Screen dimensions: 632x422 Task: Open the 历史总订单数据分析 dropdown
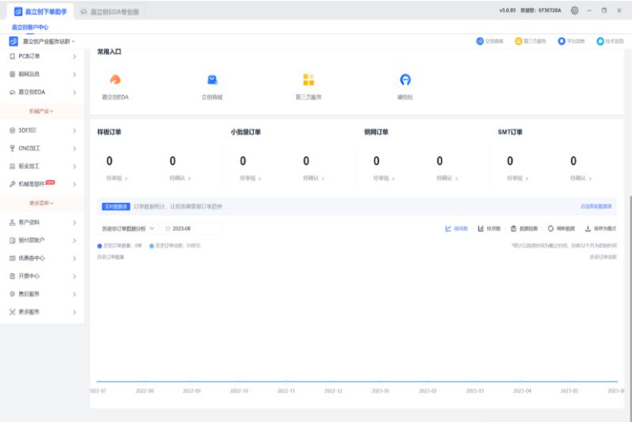click(128, 228)
